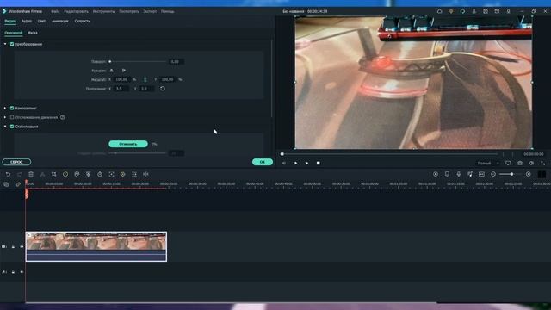The width and height of the screenshot is (551, 310).
Task: Click the OK button
Action: coord(263,162)
